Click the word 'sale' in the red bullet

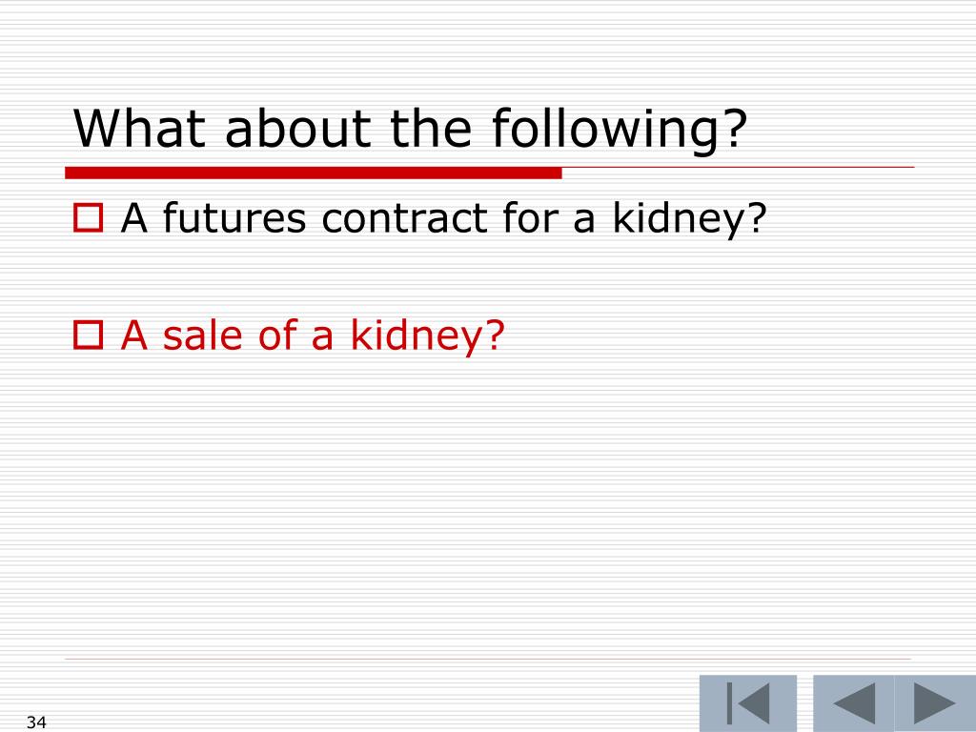(202, 335)
